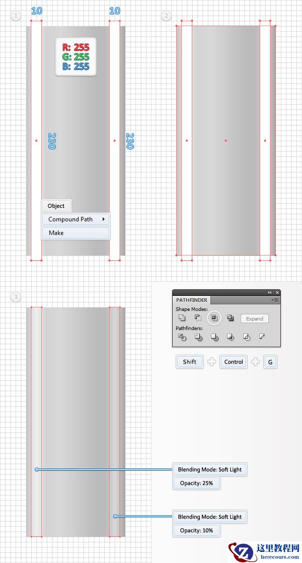
Task: Click the Exclude shape mode icon
Action: click(231, 318)
